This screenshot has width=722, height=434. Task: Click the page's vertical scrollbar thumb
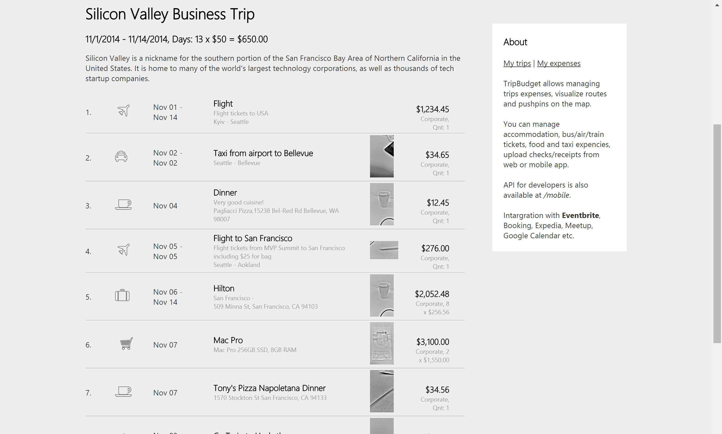[717, 233]
